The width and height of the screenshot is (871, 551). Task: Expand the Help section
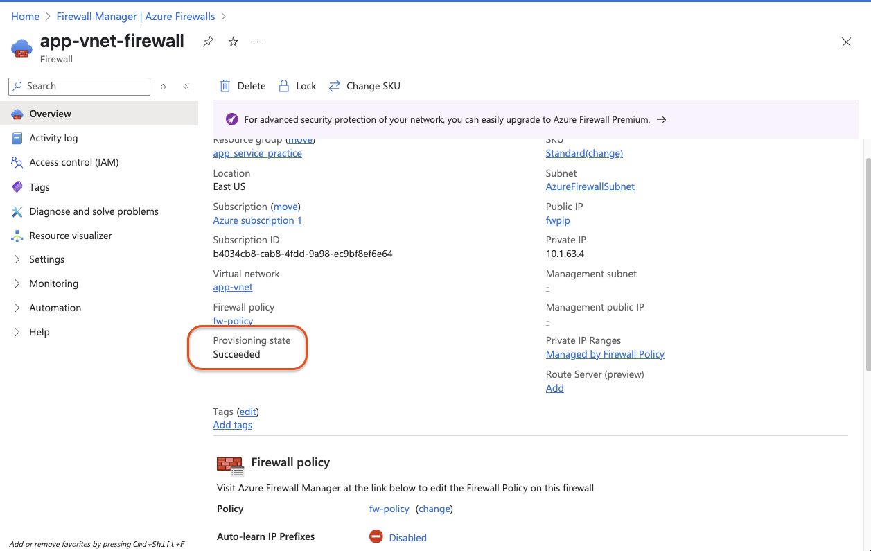pos(17,332)
